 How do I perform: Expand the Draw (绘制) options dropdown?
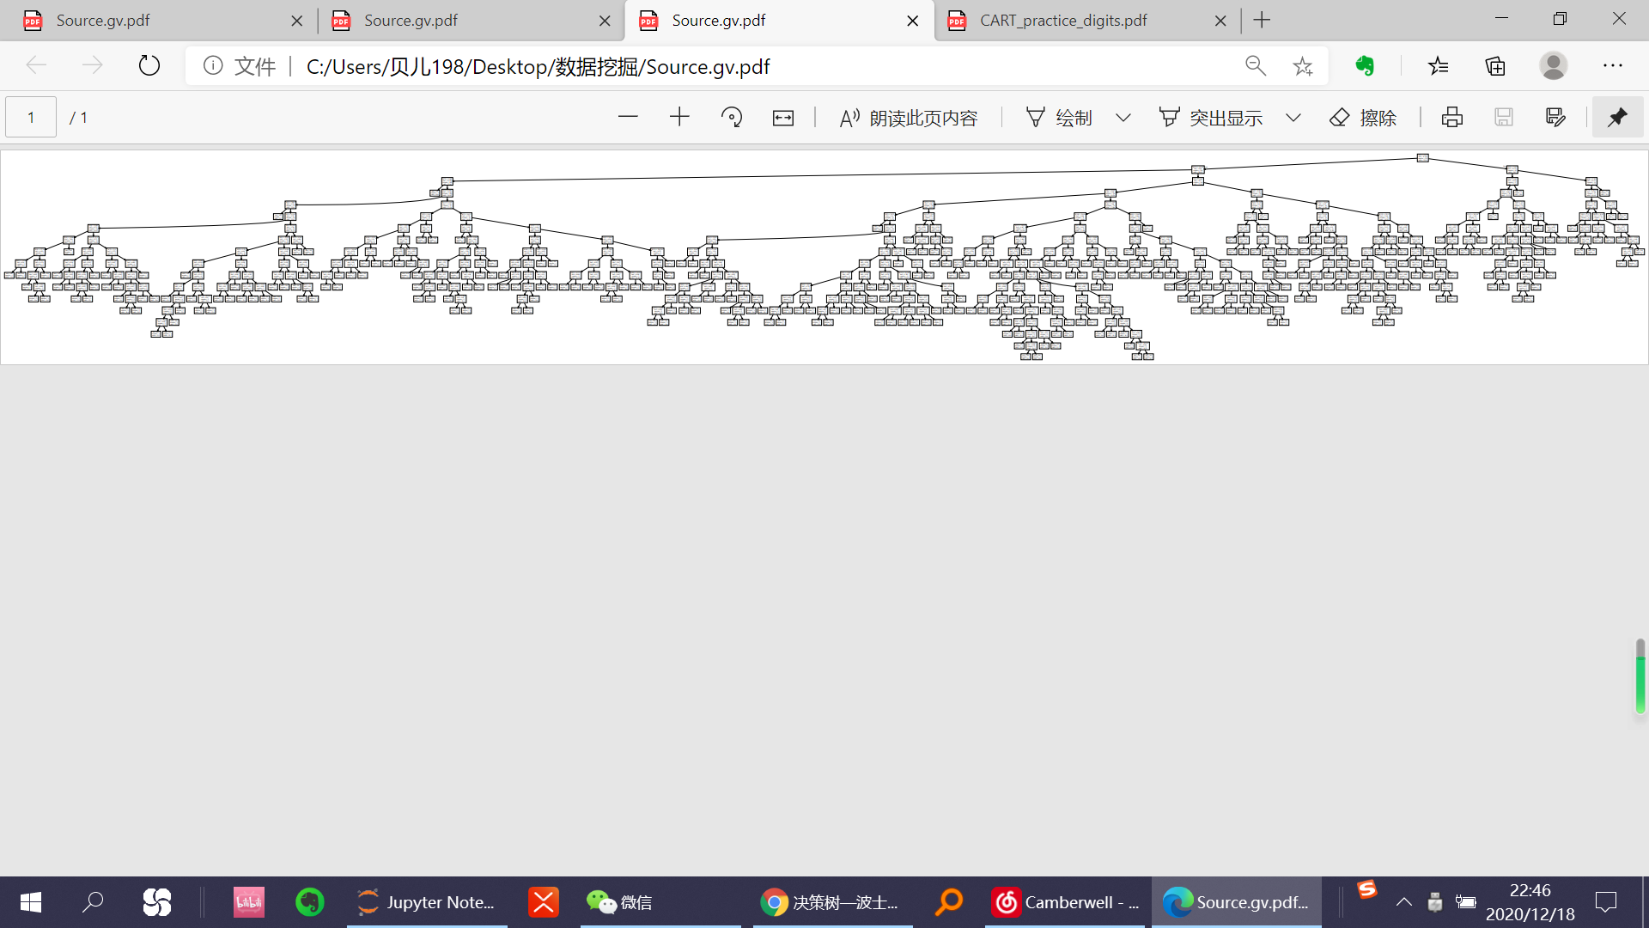[1123, 118]
